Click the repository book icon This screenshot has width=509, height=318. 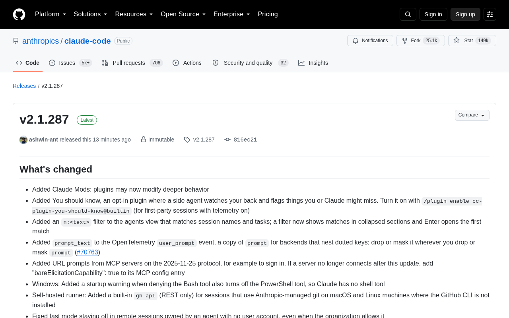click(16, 41)
